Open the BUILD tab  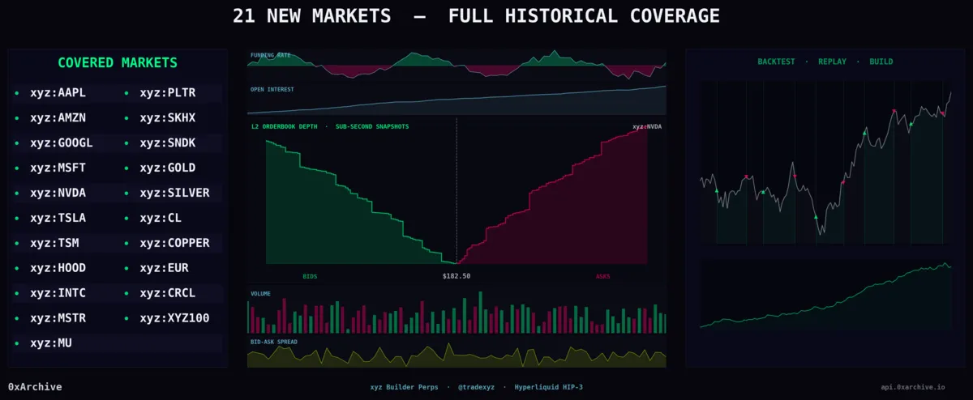(x=881, y=62)
